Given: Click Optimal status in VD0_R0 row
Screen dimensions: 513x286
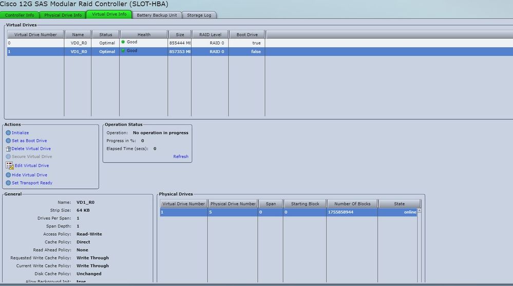Looking at the screenshot, I should (105, 43).
